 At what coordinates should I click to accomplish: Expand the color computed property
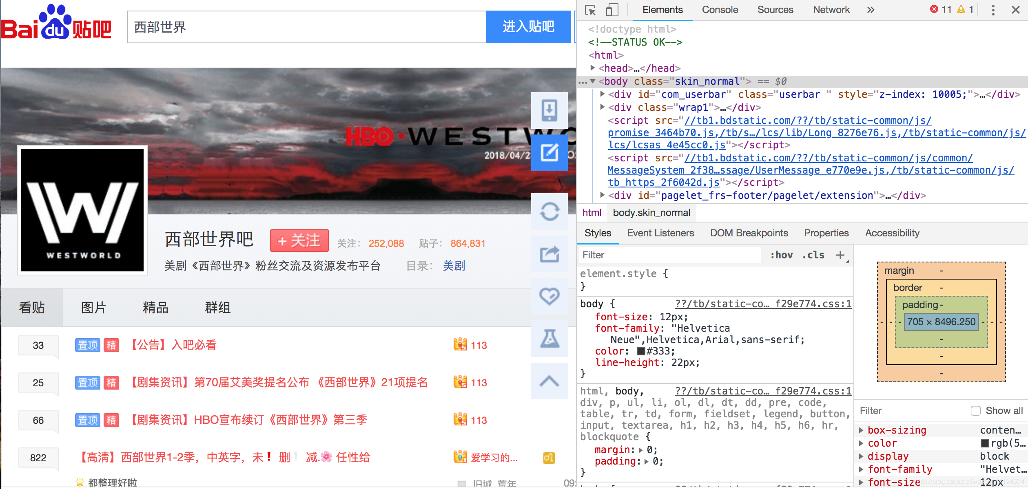(x=861, y=443)
